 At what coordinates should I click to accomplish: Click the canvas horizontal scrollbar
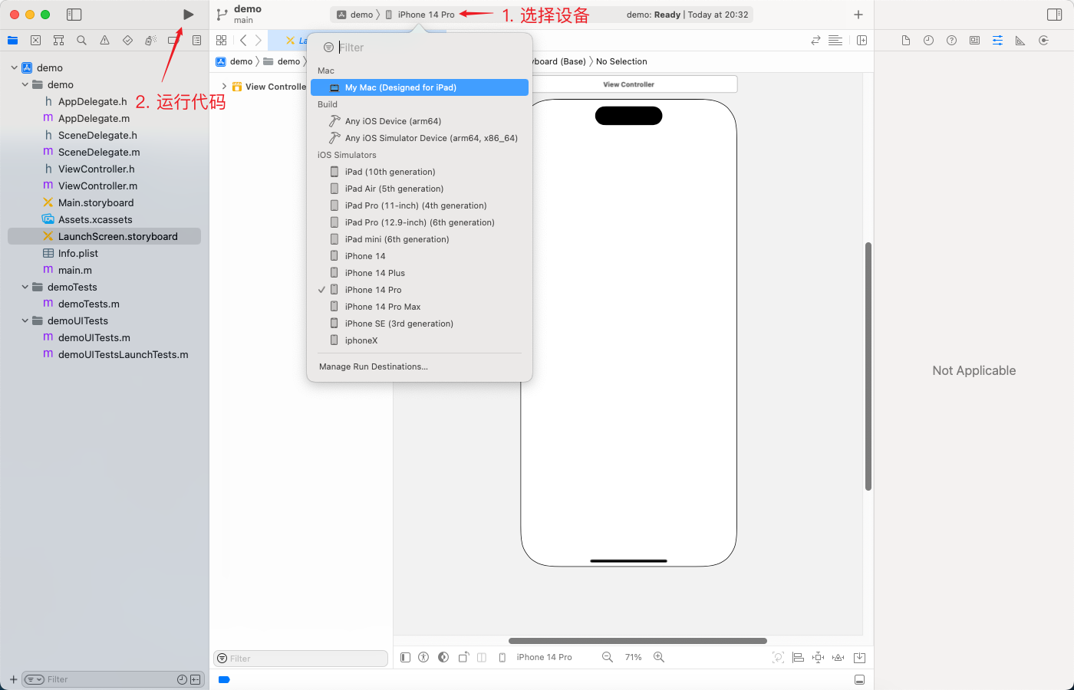click(637, 641)
